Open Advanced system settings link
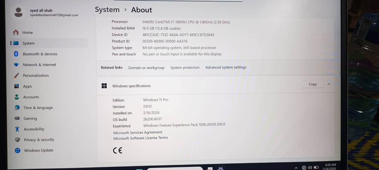Viewport: 379px width, 170px height. pos(226,67)
